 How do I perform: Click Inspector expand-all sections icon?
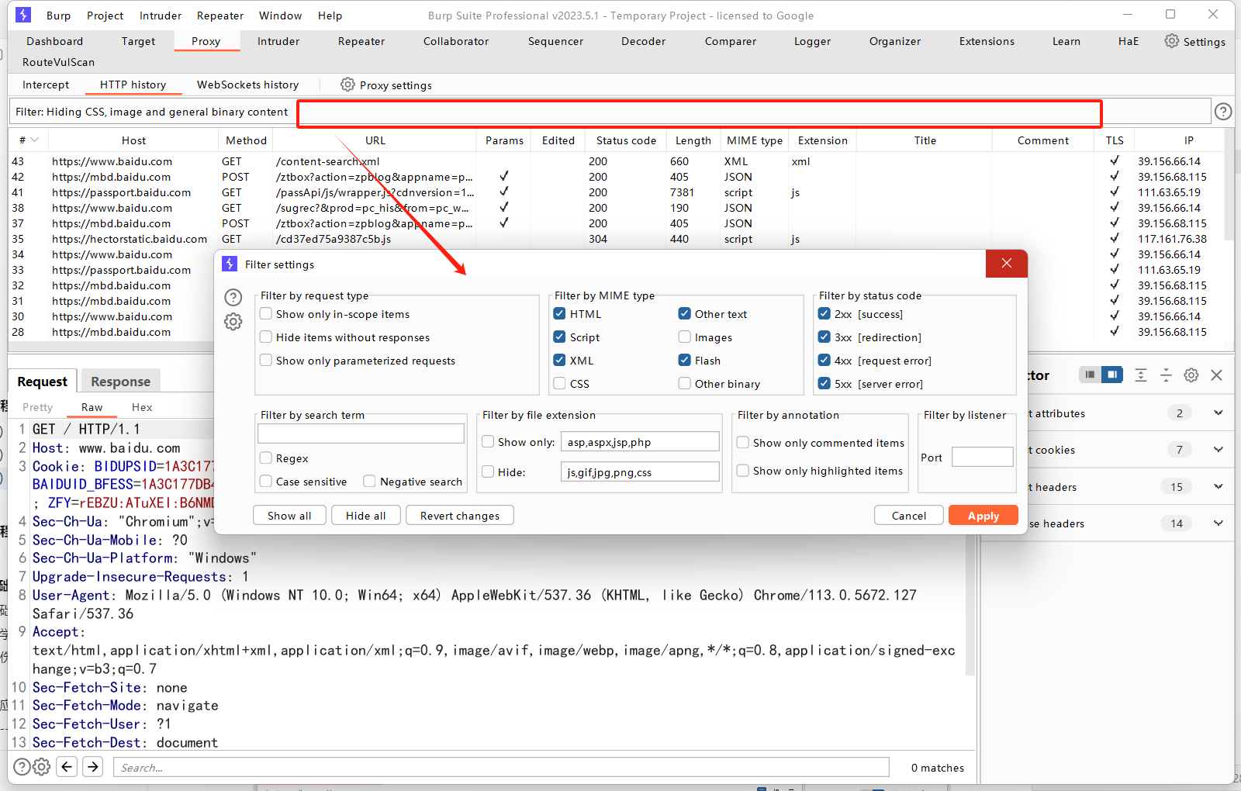(x=1141, y=375)
